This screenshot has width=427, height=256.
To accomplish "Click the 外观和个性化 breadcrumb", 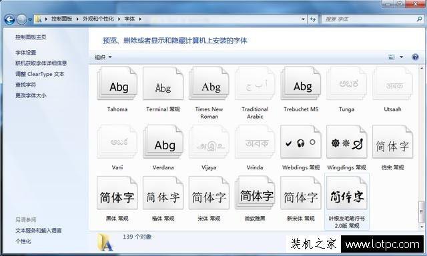I will tap(98, 19).
